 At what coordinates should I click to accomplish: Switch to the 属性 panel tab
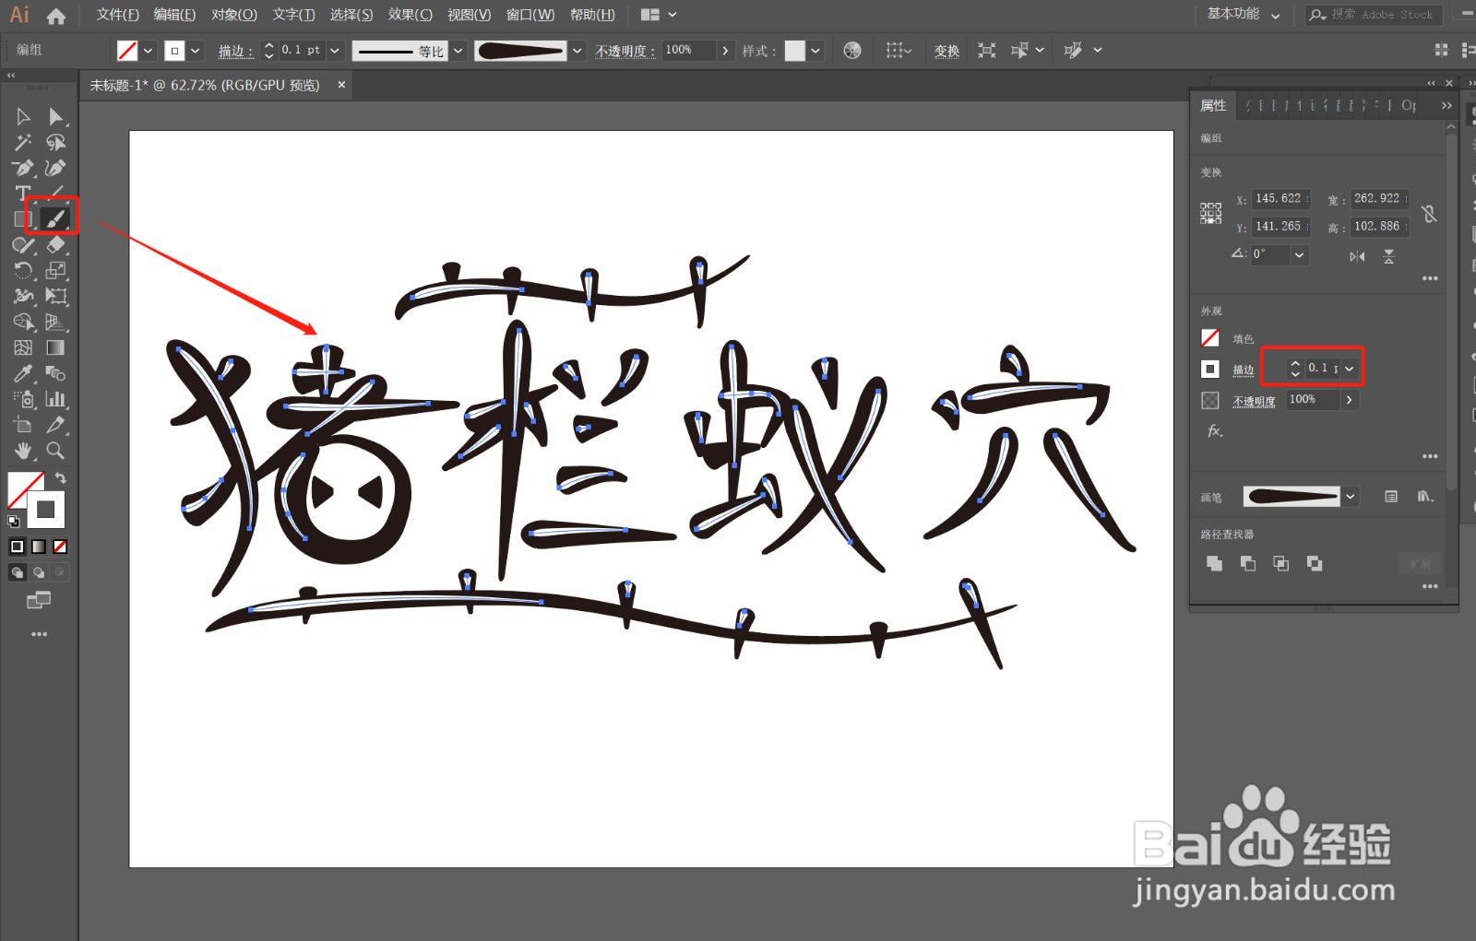tap(1212, 105)
